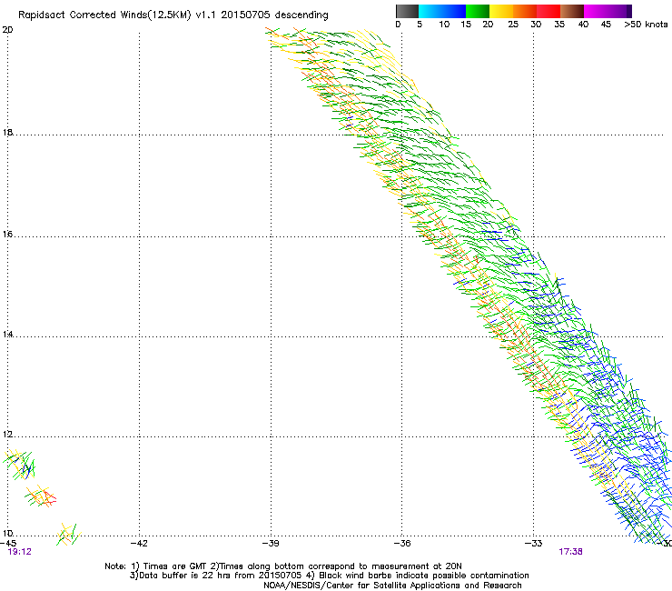Click the purple 17:38 time stamp

570,552
